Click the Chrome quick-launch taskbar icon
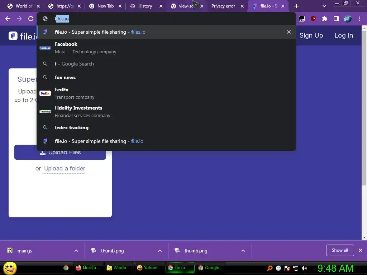Viewport: 367px width, 275px height. point(66,268)
